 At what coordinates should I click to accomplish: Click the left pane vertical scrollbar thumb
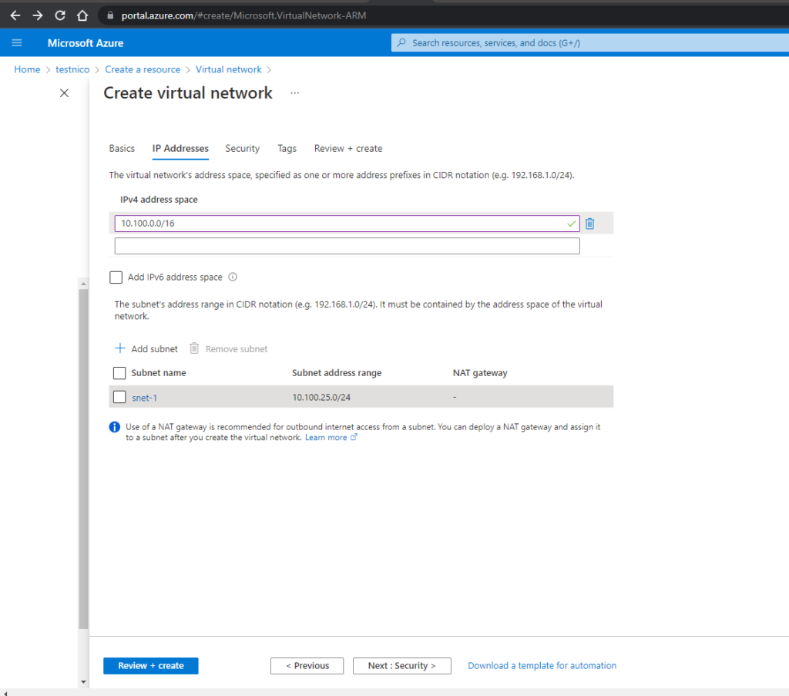click(83, 459)
